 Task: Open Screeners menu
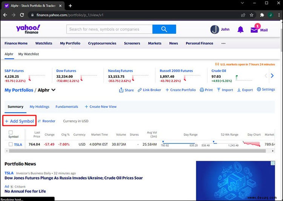(x=132, y=43)
